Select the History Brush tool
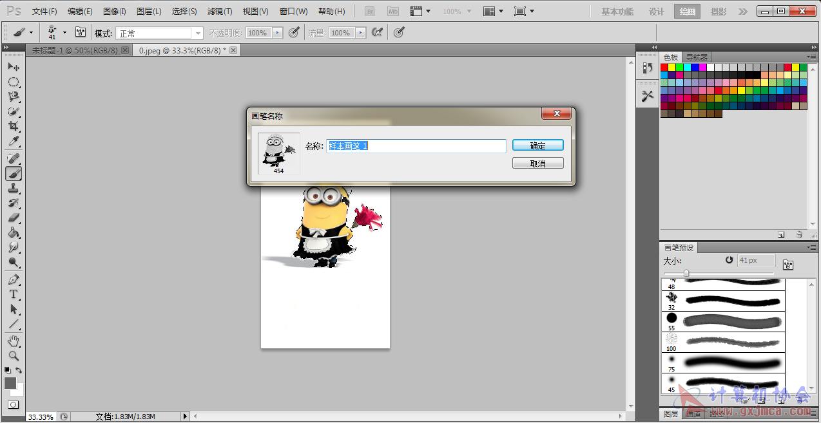 coord(13,203)
